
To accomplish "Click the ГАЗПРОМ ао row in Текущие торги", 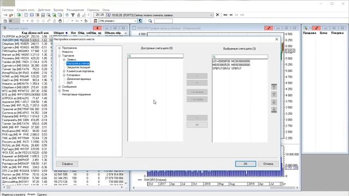I will 27,36.
